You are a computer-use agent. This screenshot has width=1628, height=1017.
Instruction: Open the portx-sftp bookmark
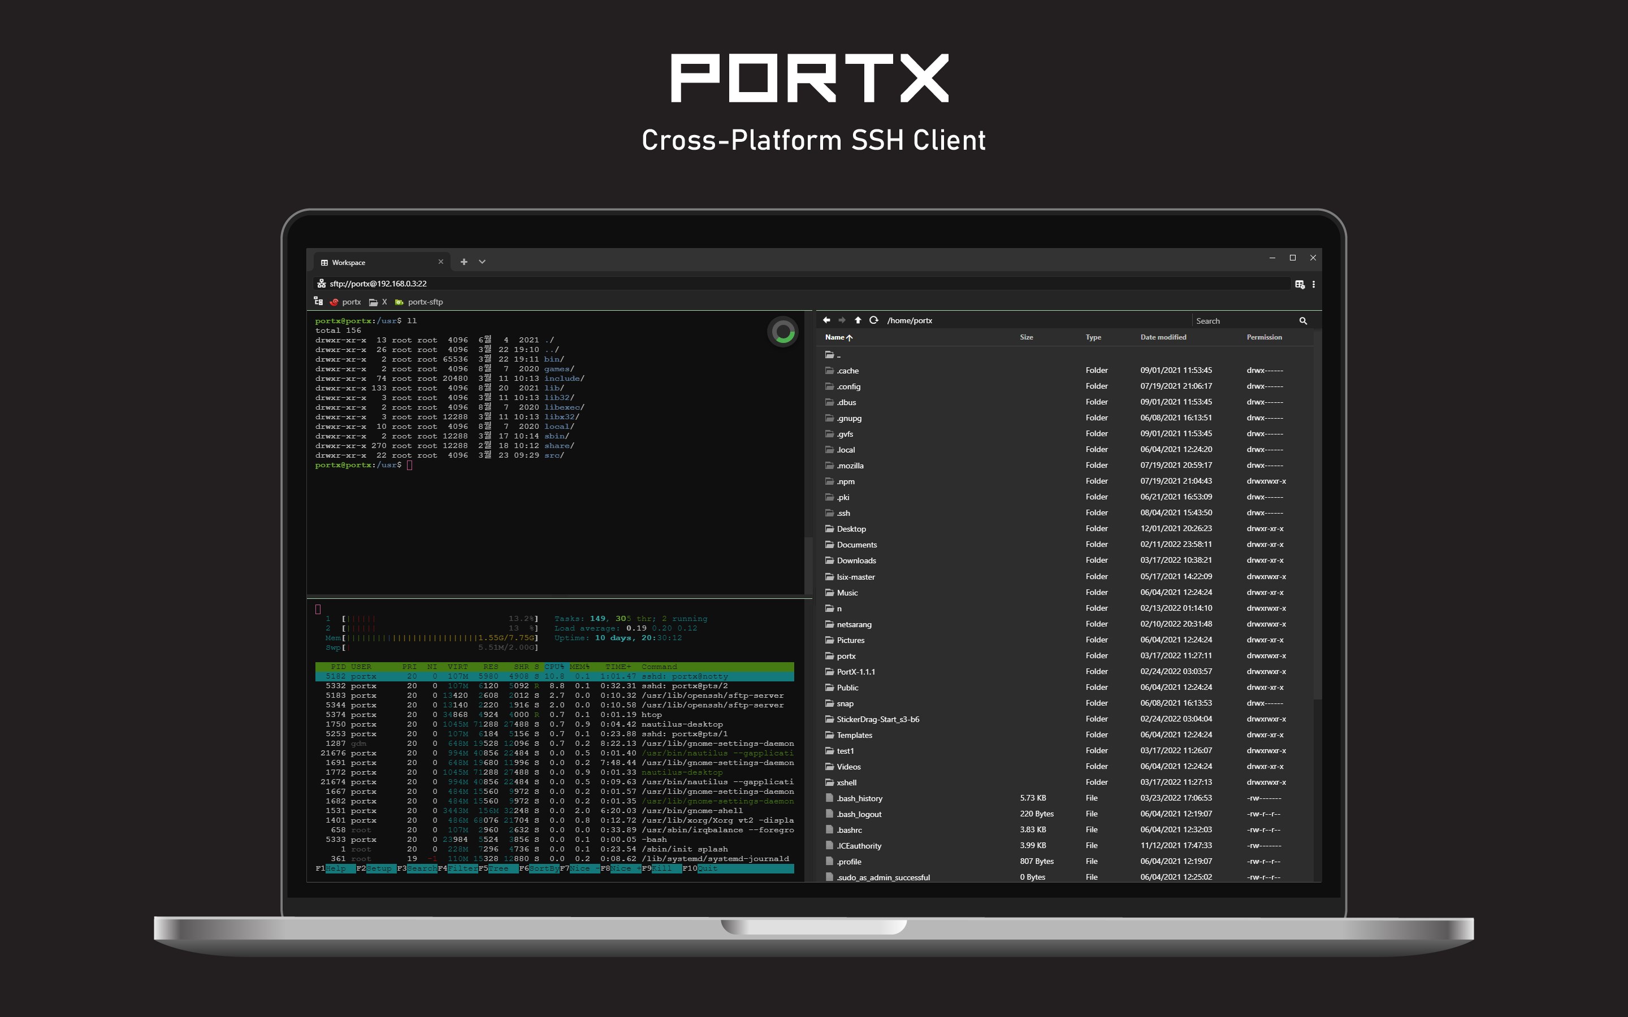pyautogui.click(x=418, y=302)
